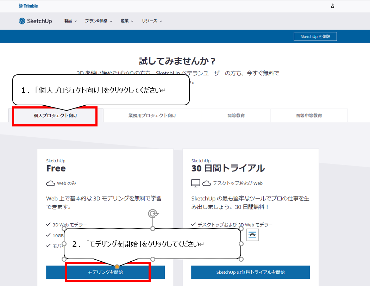The image size is (370, 286).
Task: Click the description starting Web 上で基本的な 3D
Action: pyautogui.click(x=104, y=203)
